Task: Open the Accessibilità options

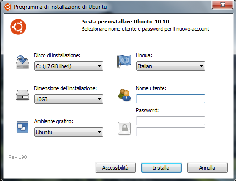Action: pyautogui.click(x=116, y=168)
